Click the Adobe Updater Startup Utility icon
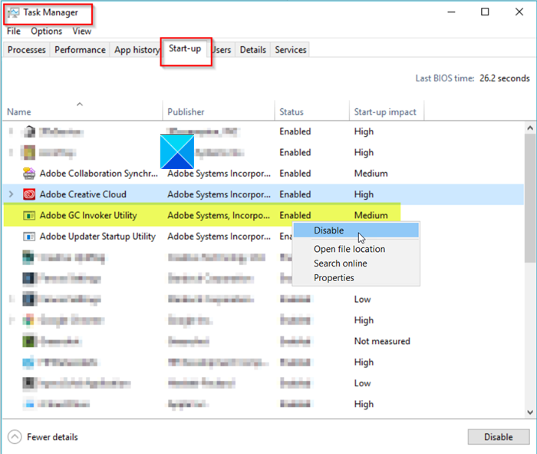This screenshot has height=454, width=537. coord(29,237)
